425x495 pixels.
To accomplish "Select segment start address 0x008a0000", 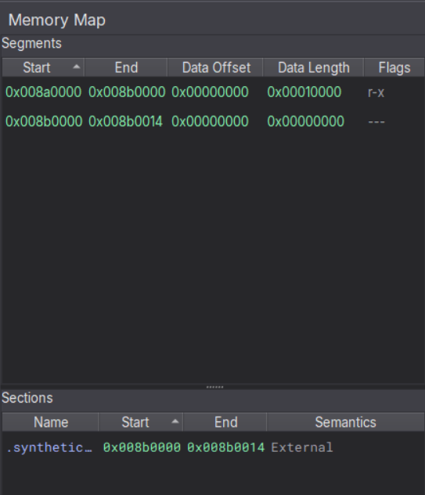I will 44,92.
